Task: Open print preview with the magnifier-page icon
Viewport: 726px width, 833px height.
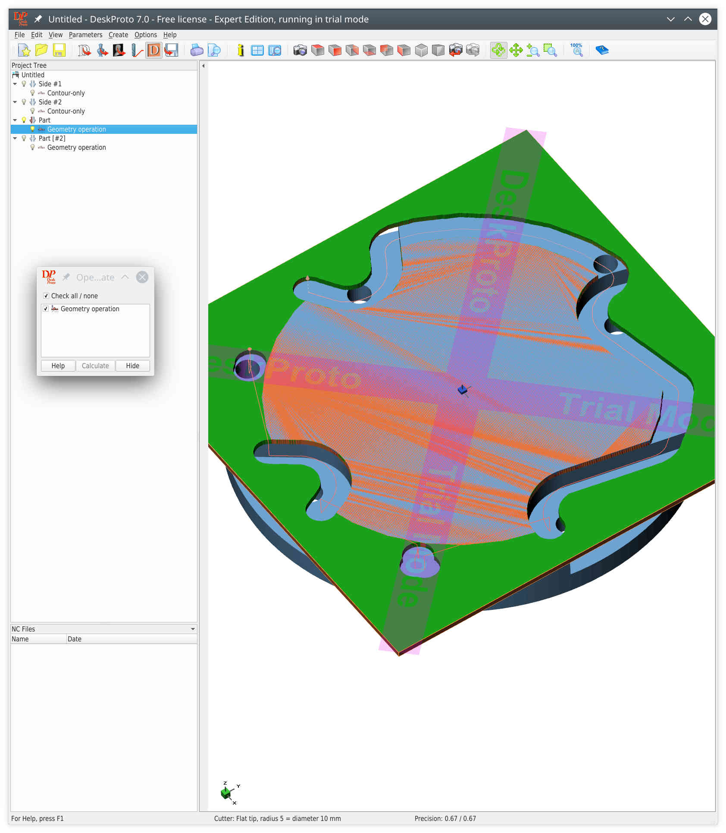Action: (214, 50)
